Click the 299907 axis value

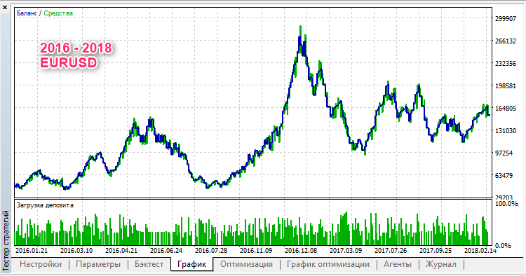click(x=506, y=19)
